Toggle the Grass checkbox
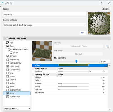 (x=8, y=93)
